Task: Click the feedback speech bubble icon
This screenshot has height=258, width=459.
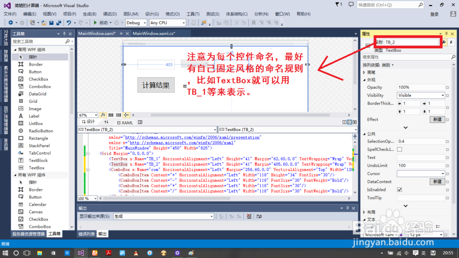Action: (x=351, y=5)
